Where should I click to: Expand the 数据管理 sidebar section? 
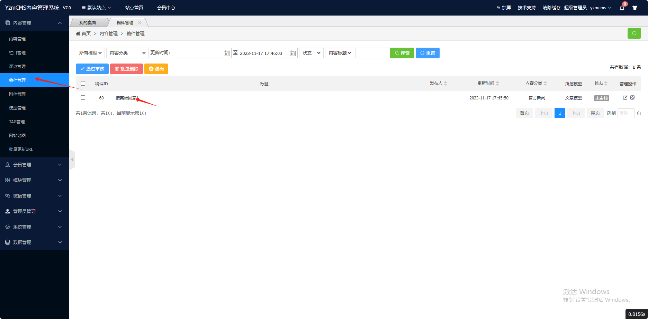[x=35, y=242]
